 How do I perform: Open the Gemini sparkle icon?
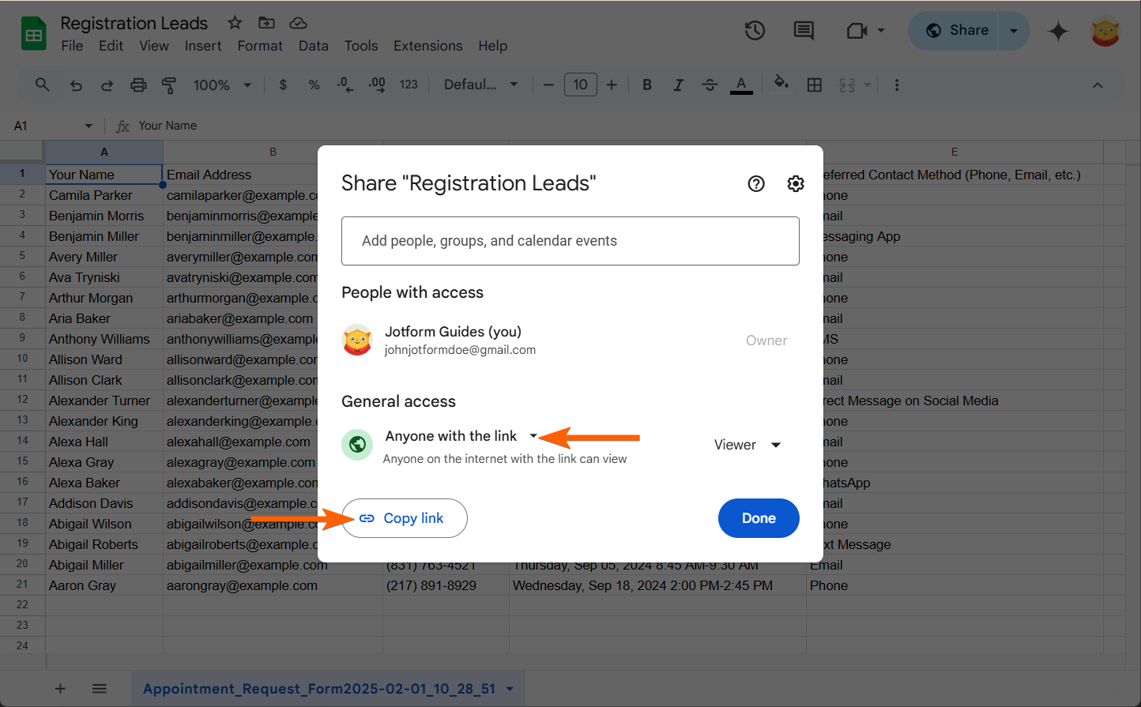[1058, 31]
